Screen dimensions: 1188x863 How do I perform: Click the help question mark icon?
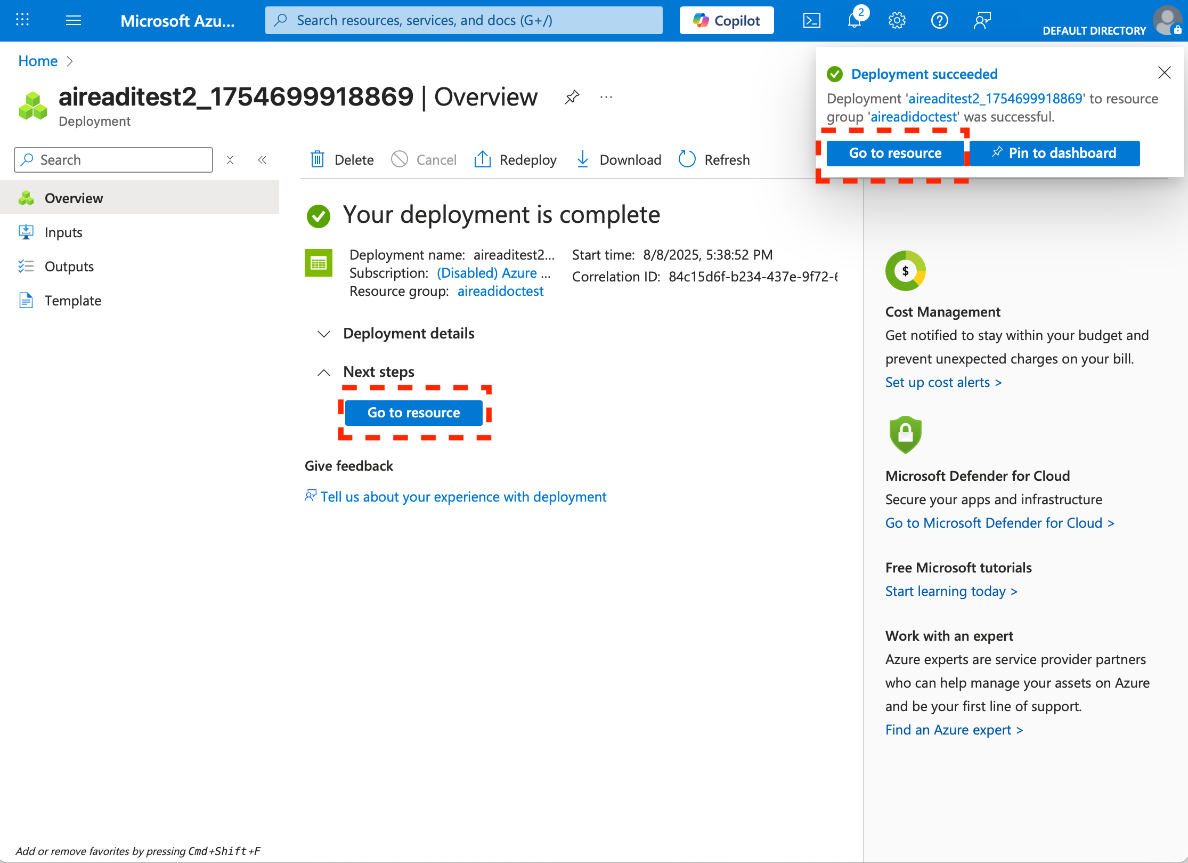tap(939, 21)
